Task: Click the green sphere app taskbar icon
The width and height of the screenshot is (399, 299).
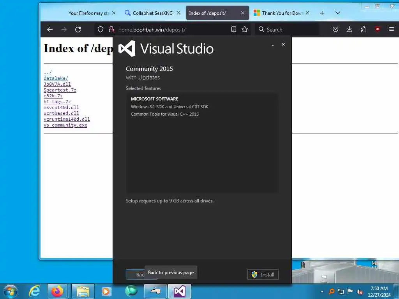Action: click(131, 291)
